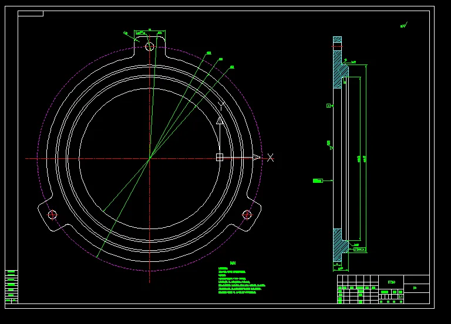This screenshot has height=324, width=451.
Task: Select the bottom-right mounting hole circle
Action: (x=247, y=214)
